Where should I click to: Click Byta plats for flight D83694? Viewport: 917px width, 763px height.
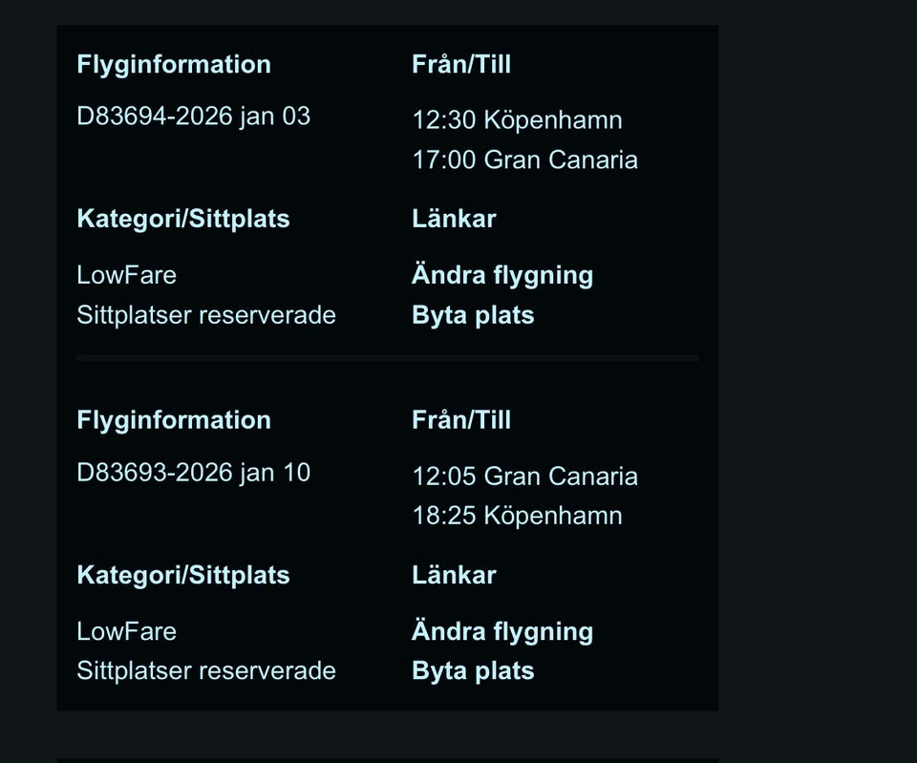pyautogui.click(x=473, y=315)
